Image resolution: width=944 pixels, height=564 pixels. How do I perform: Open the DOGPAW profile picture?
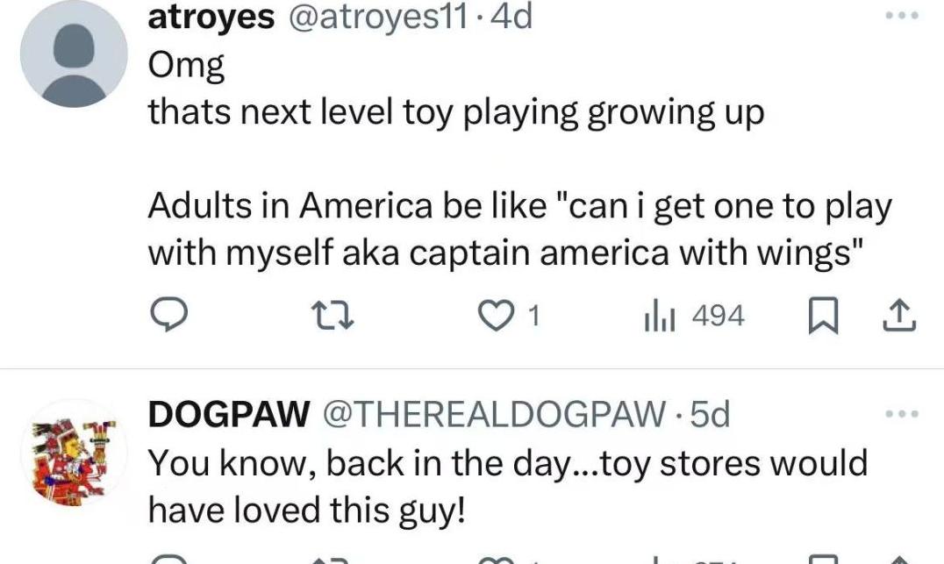74,451
